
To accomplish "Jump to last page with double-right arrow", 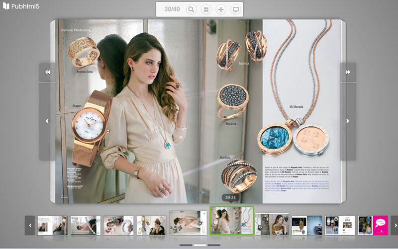I will [x=348, y=72].
